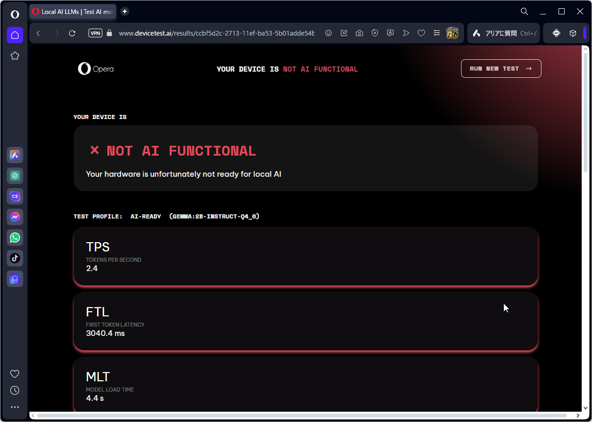Open the music player headphones icon

click(15, 279)
